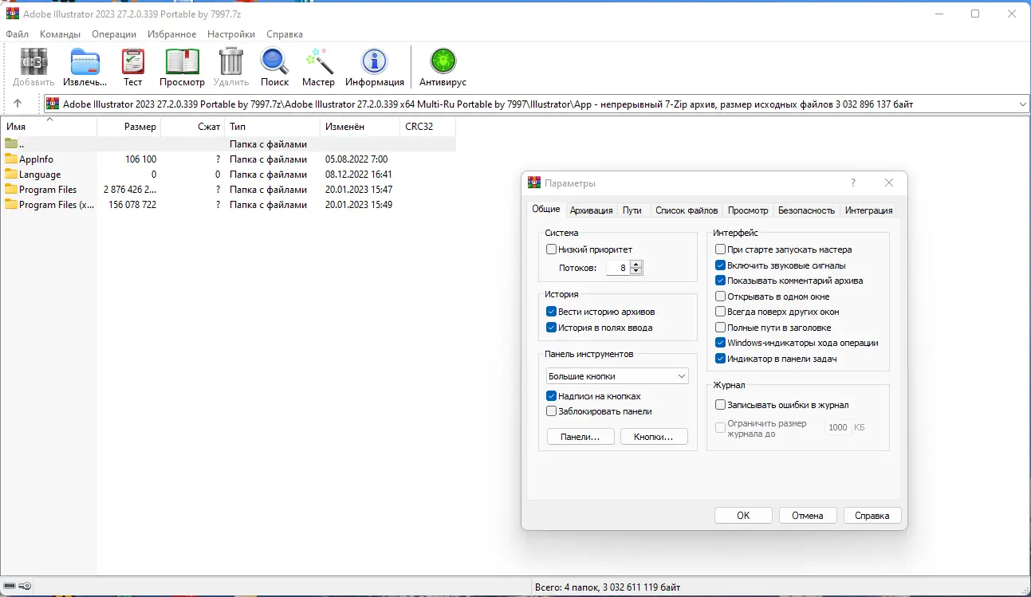1031x597 pixels.
Task: Open the Избранное menu
Action: pyautogui.click(x=172, y=34)
